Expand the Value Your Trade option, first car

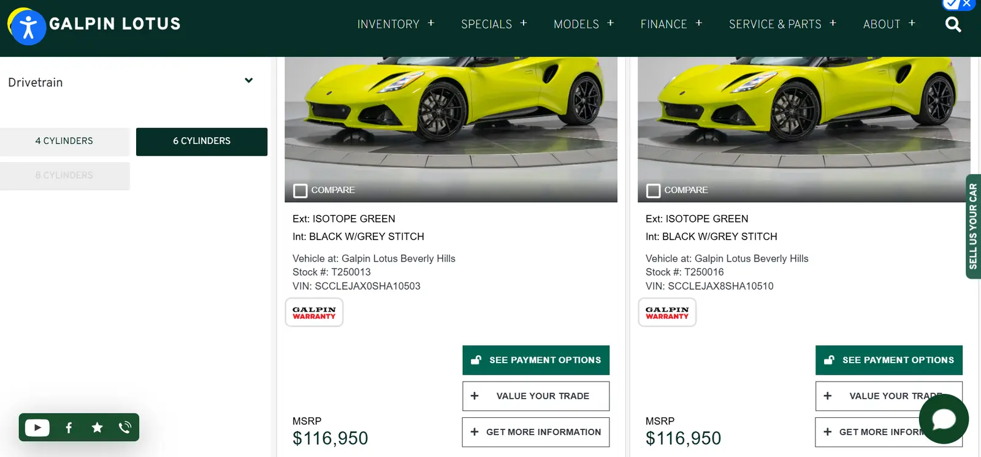(536, 396)
